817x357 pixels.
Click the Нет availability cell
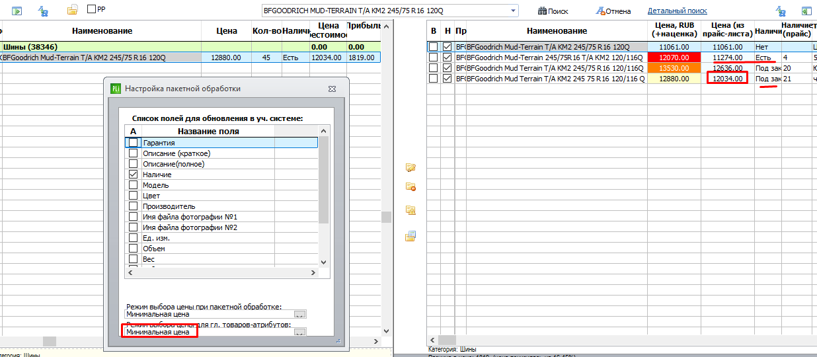click(x=767, y=47)
